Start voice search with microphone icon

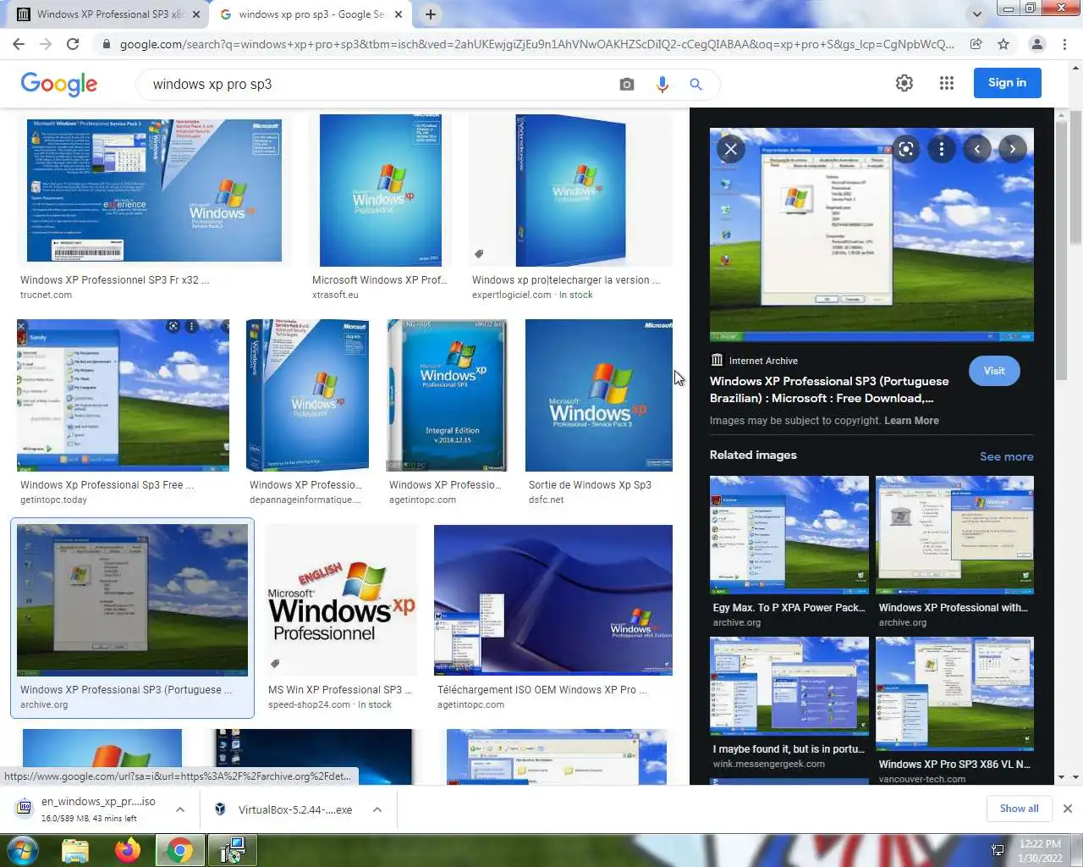662,84
